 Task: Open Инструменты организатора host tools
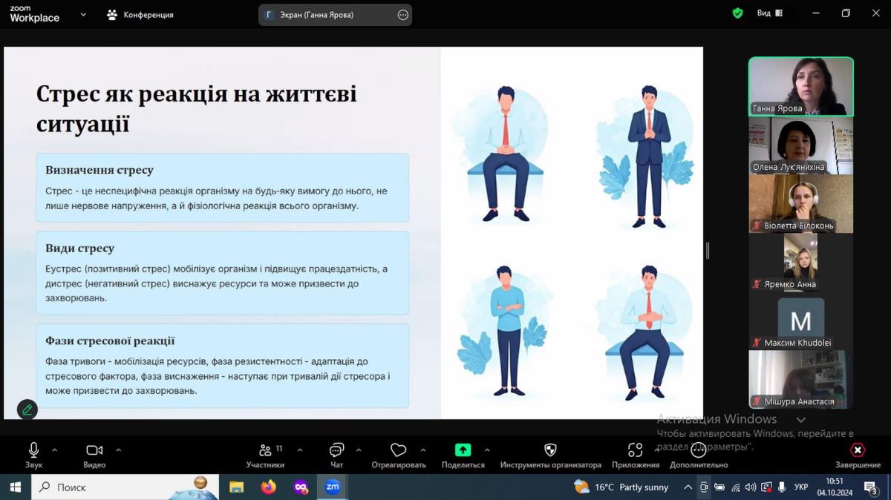550,450
